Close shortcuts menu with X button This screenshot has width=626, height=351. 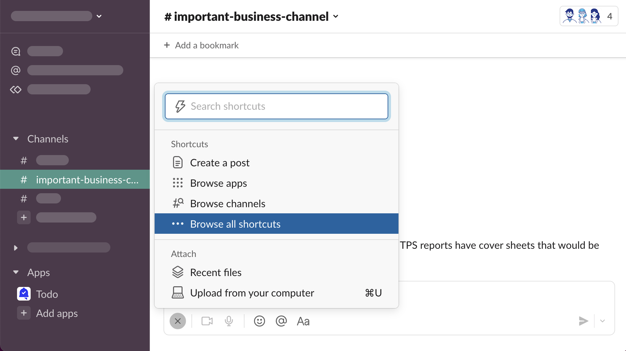pos(177,321)
